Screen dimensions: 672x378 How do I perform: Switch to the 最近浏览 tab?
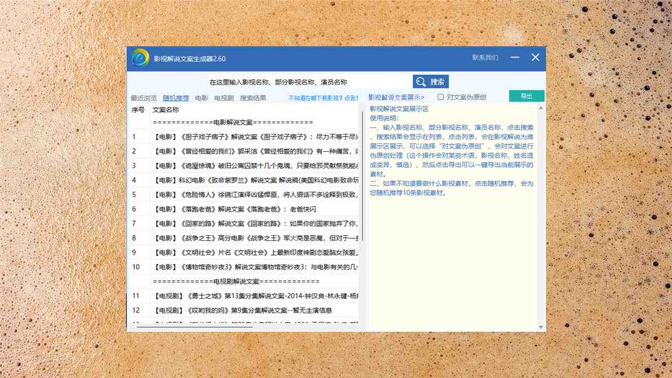coord(143,98)
